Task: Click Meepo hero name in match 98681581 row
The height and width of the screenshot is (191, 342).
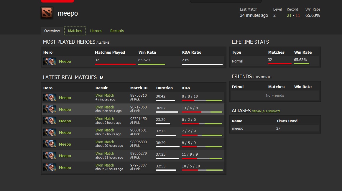Action: [x=65, y=133]
